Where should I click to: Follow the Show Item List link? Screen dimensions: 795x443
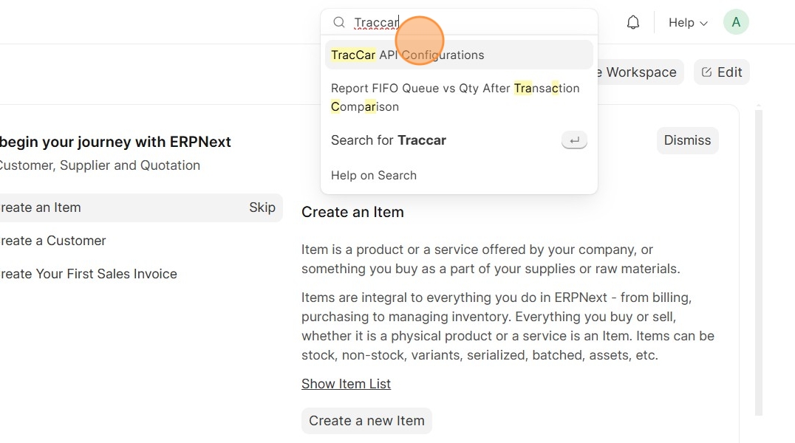(346, 384)
